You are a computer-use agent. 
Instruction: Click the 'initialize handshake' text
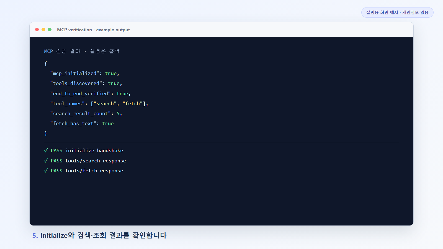tap(94, 151)
